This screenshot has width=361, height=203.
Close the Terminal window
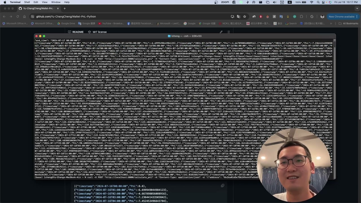[x=36, y=36]
